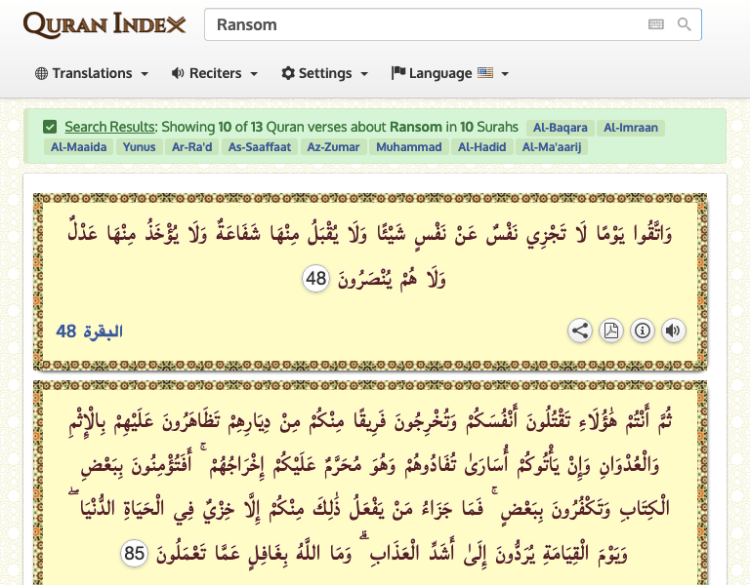Click the Quran Index logo

[104, 24]
